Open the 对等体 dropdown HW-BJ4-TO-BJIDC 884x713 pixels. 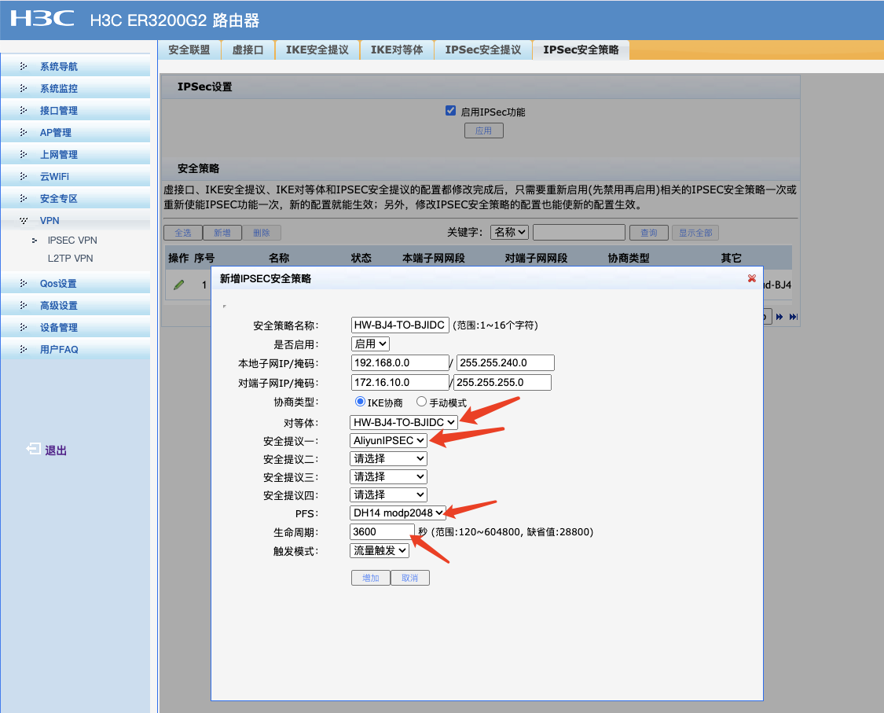point(404,422)
